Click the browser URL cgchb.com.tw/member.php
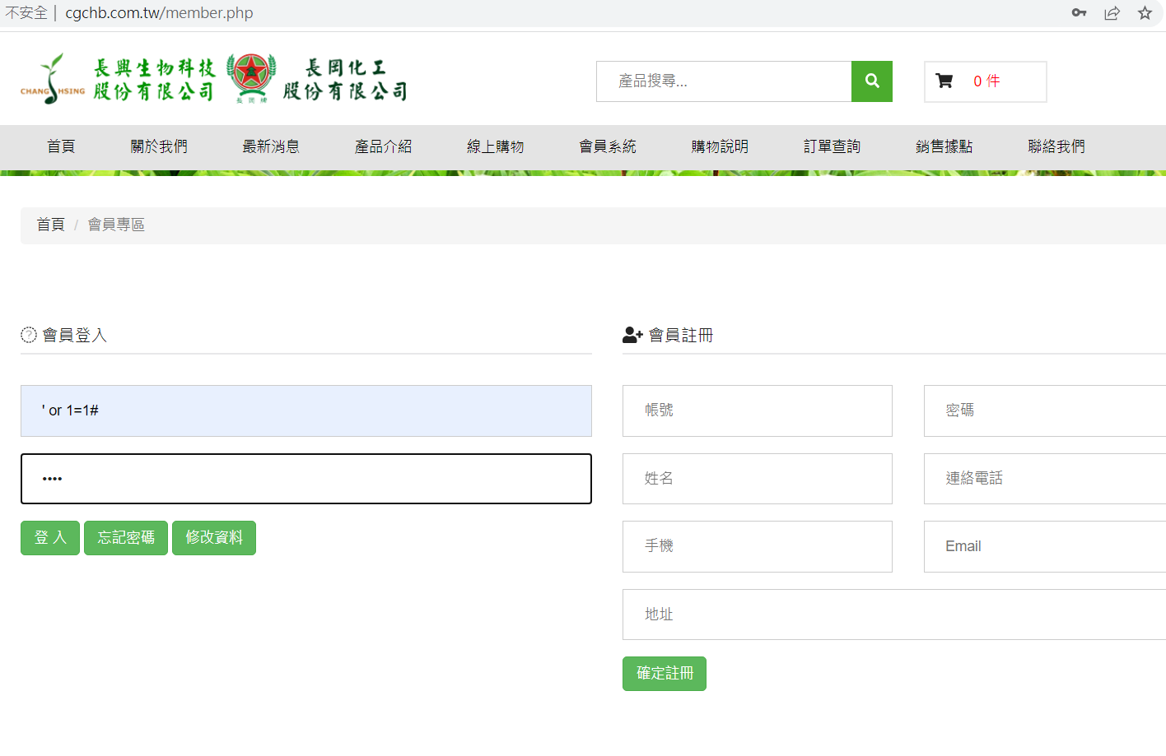The width and height of the screenshot is (1166, 756). 159,12
